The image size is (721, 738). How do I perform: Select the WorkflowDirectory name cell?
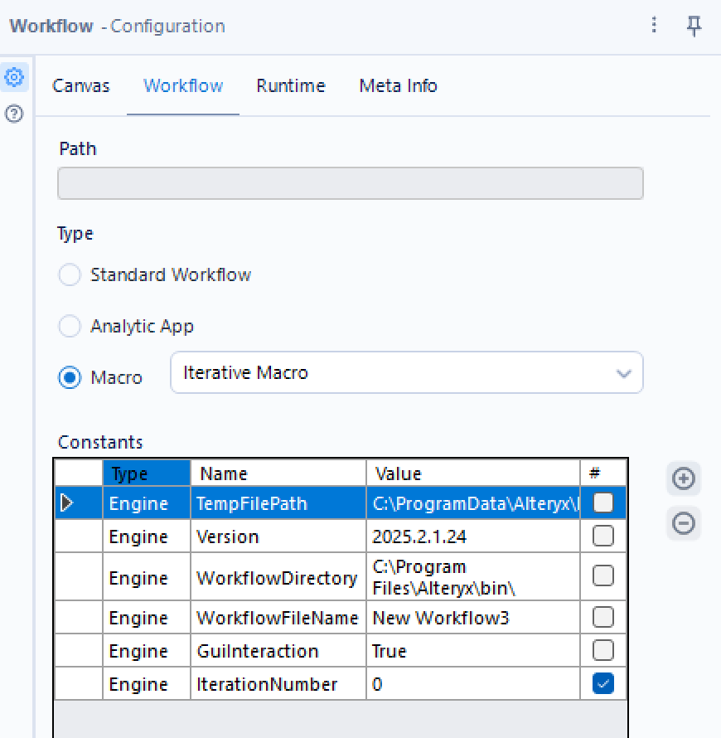278,576
